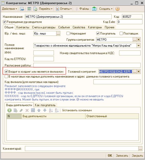The width and height of the screenshot is (145, 160).
Task: Click the Записать button
Action: coord(122,156)
